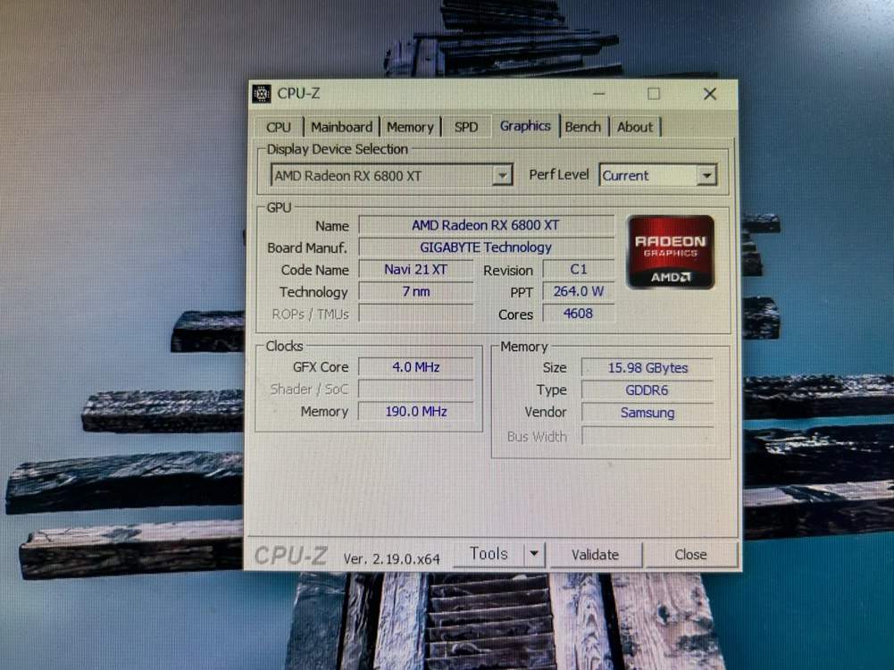Click the GPU Name field value
Image resolution: width=894 pixels, height=670 pixels.
486,225
